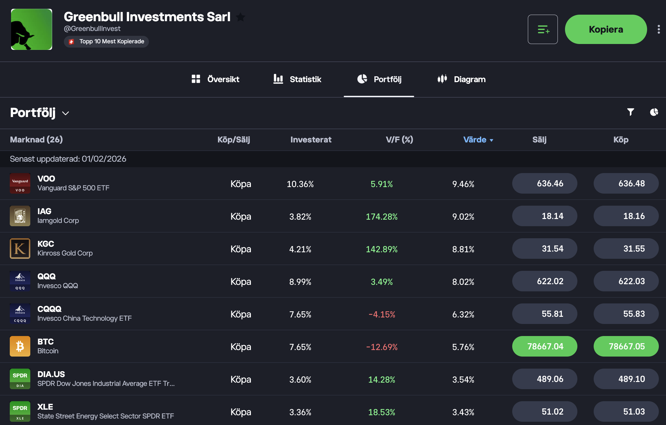Open the Översikt tab
666x425 pixels.
point(215,79)
